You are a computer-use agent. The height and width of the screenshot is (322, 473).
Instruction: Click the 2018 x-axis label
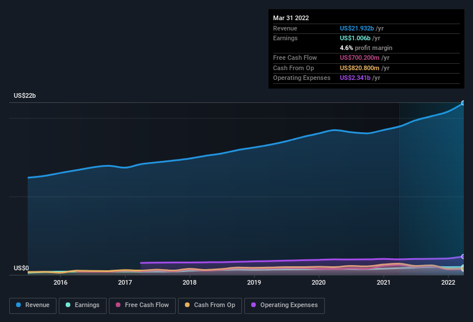click(190, 282)
